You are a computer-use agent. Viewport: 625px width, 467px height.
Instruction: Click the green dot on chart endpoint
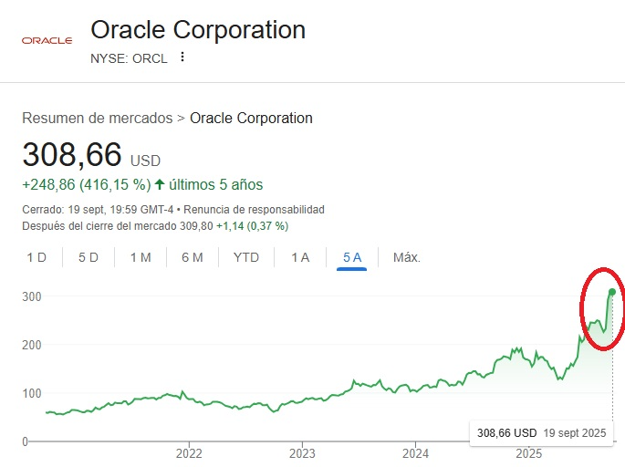pos(612,292)
